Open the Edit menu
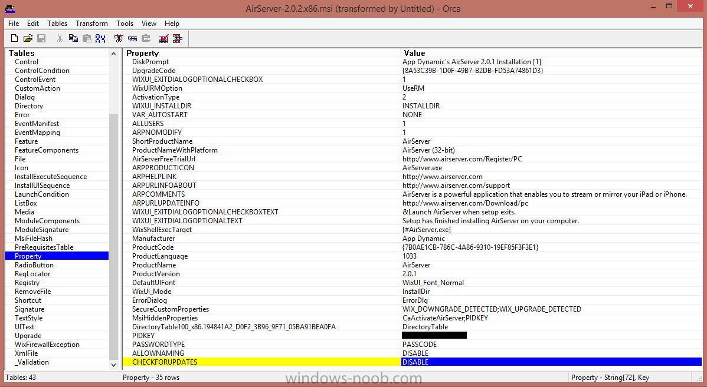 (x=33, y=24)
